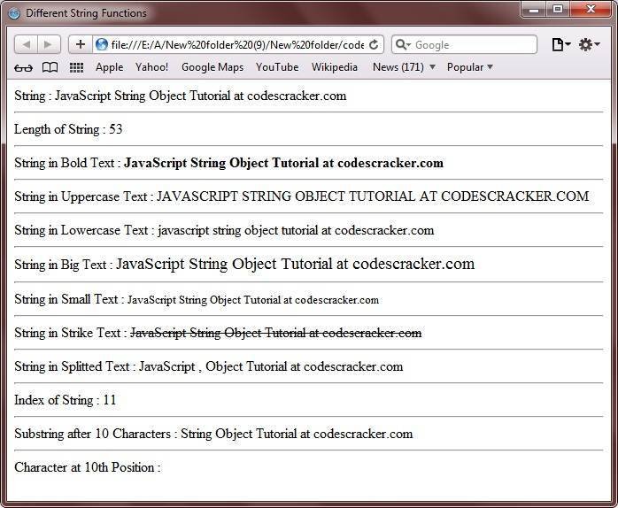The width and height of the screenshot is (618, 508).
Task: Open the Google Maps bookmark
Action: [x=212, y=67]
